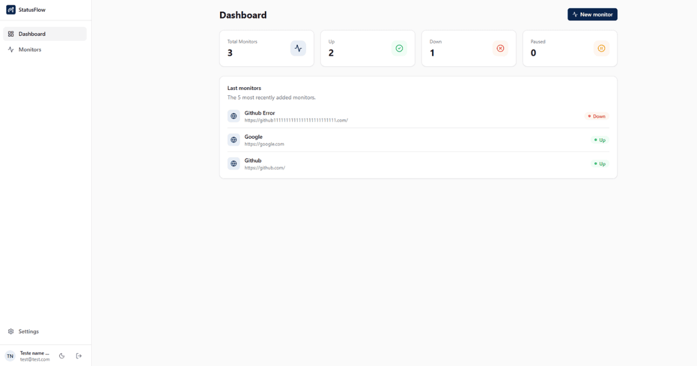Viewport: 697px width, 366px height.
Task: Click the globe icon next to Github
Action: [x=233, y=163]
